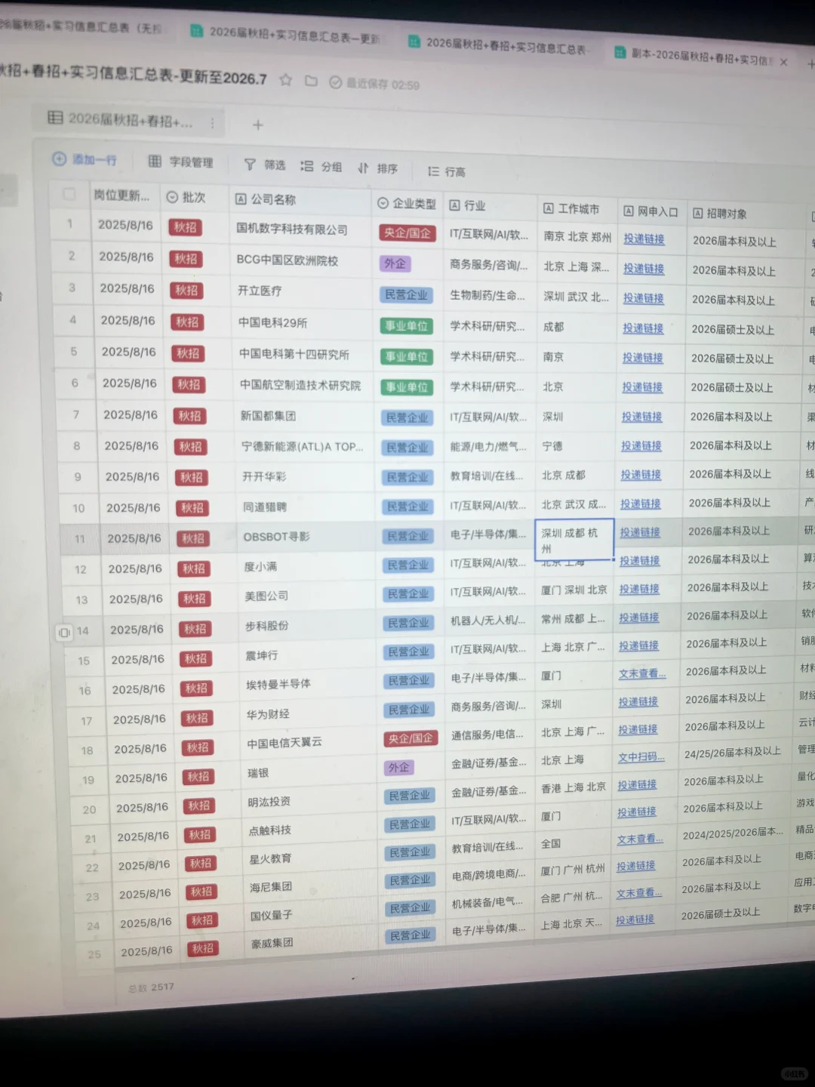Click the plus icon to add sheet
Viewport: 815px width, 1087px height.
258,125
